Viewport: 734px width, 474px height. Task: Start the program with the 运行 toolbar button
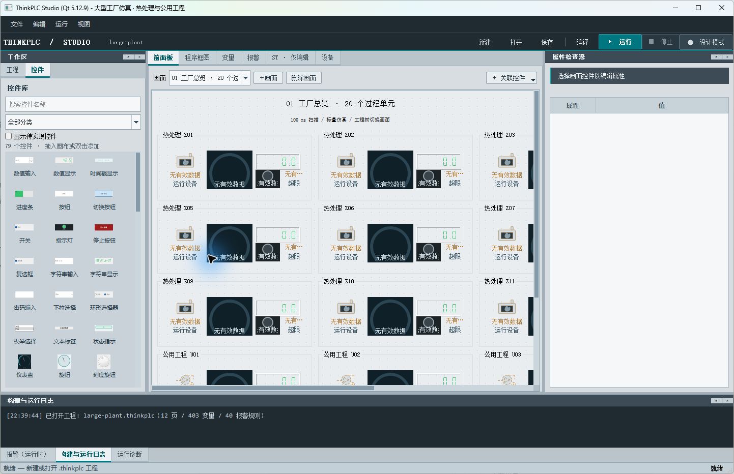(620, 42)
